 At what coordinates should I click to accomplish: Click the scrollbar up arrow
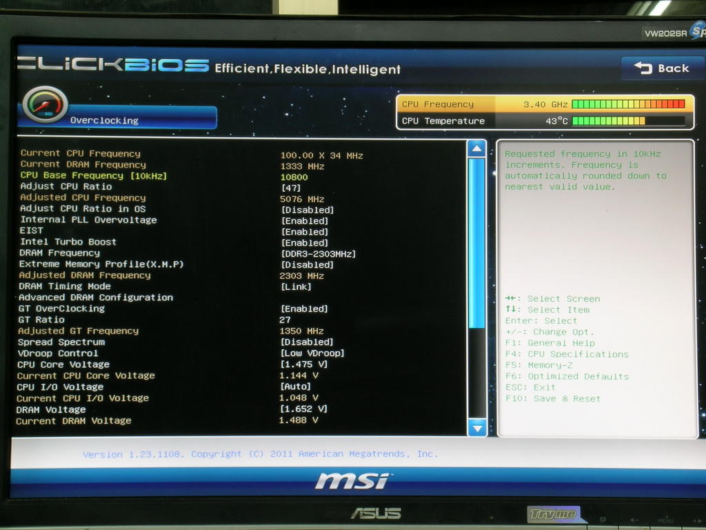coord(476,148)
